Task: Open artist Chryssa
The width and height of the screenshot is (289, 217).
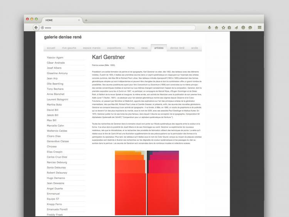Action: tap(52, 146)
